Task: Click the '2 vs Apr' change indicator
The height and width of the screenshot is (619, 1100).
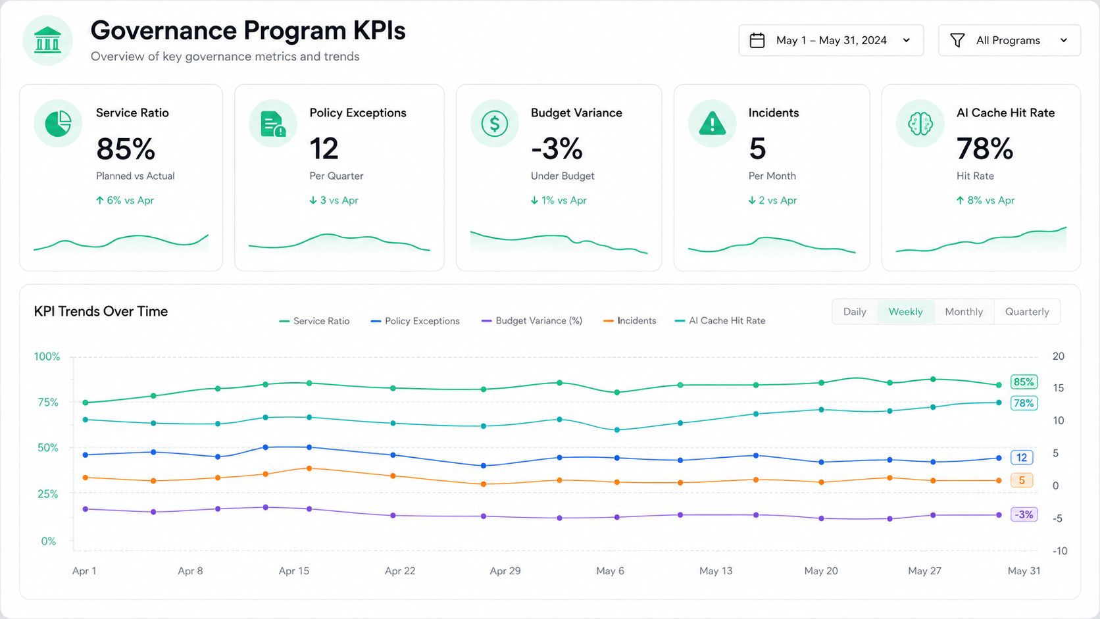Action: coord(772,201)
